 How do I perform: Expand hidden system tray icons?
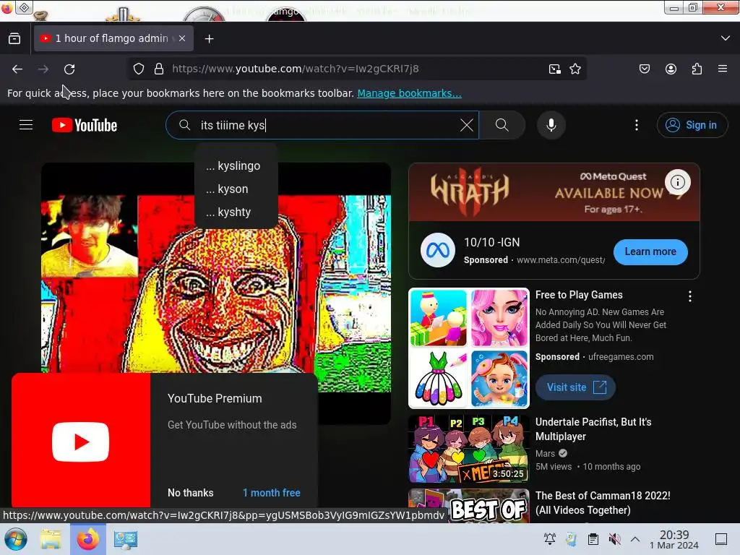pyautogui.click(x=635, y=539)
